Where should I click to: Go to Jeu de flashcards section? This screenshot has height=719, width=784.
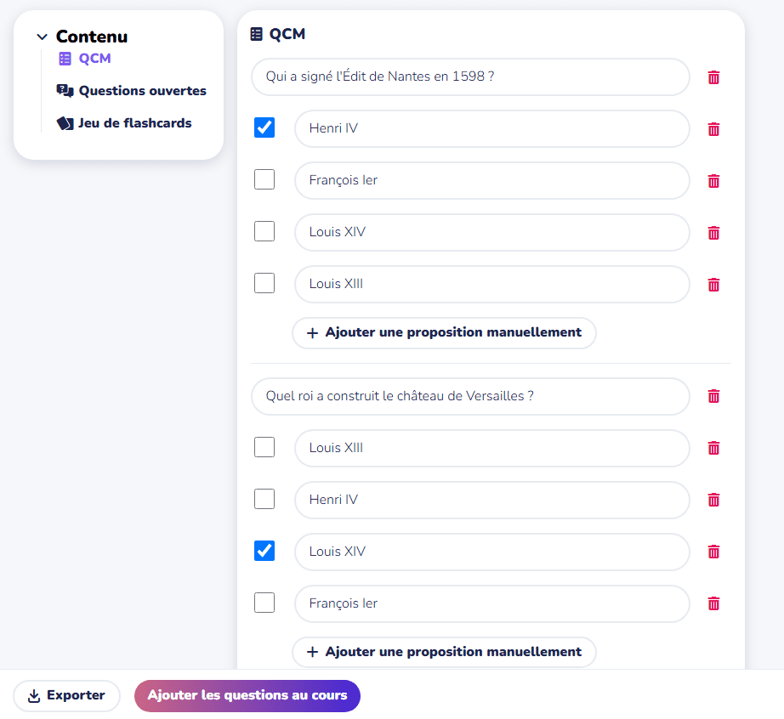pos(134,123)
